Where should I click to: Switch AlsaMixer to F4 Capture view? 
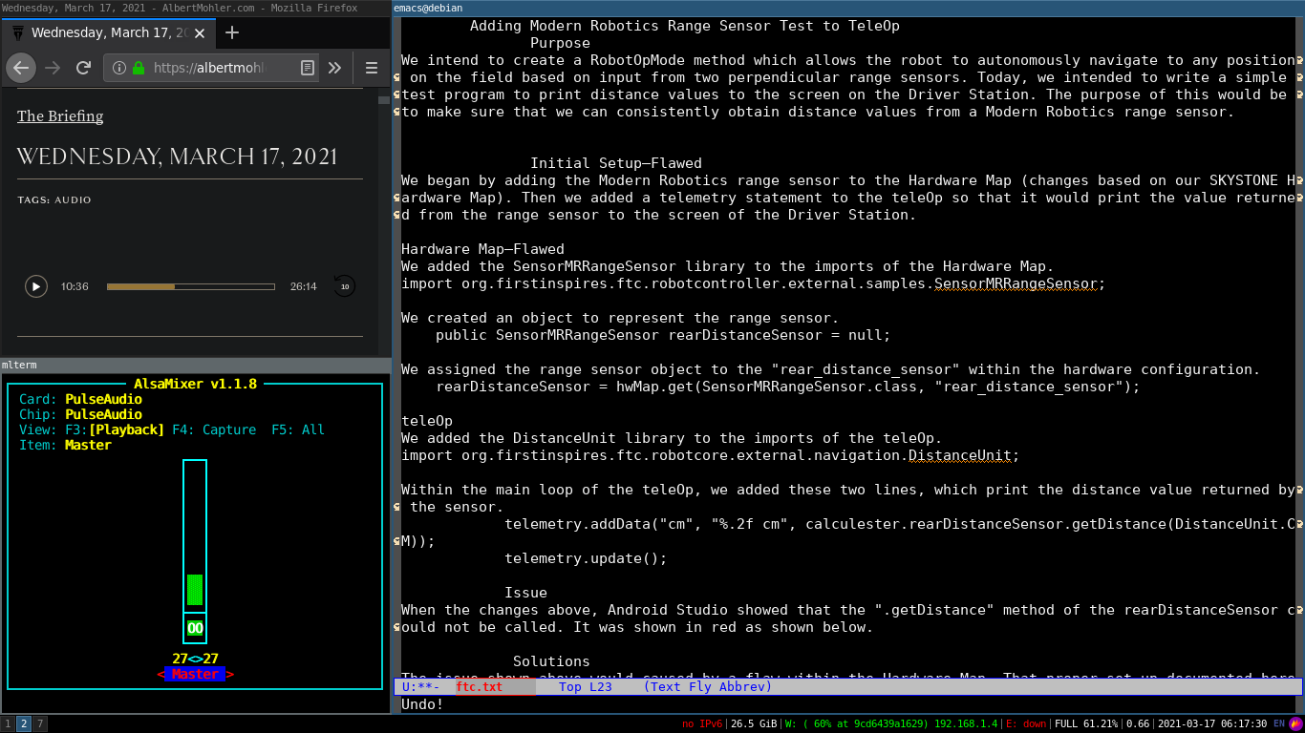[x=214, y=429]
